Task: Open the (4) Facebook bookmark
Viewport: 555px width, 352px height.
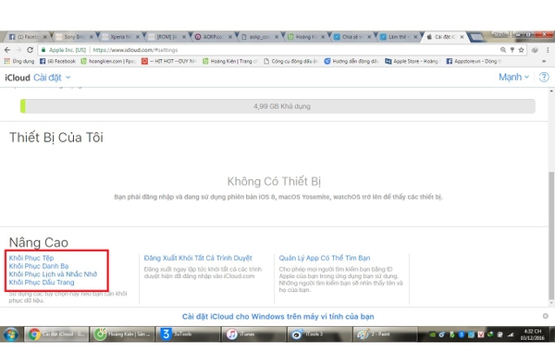Action: click(x=57, y=61)
